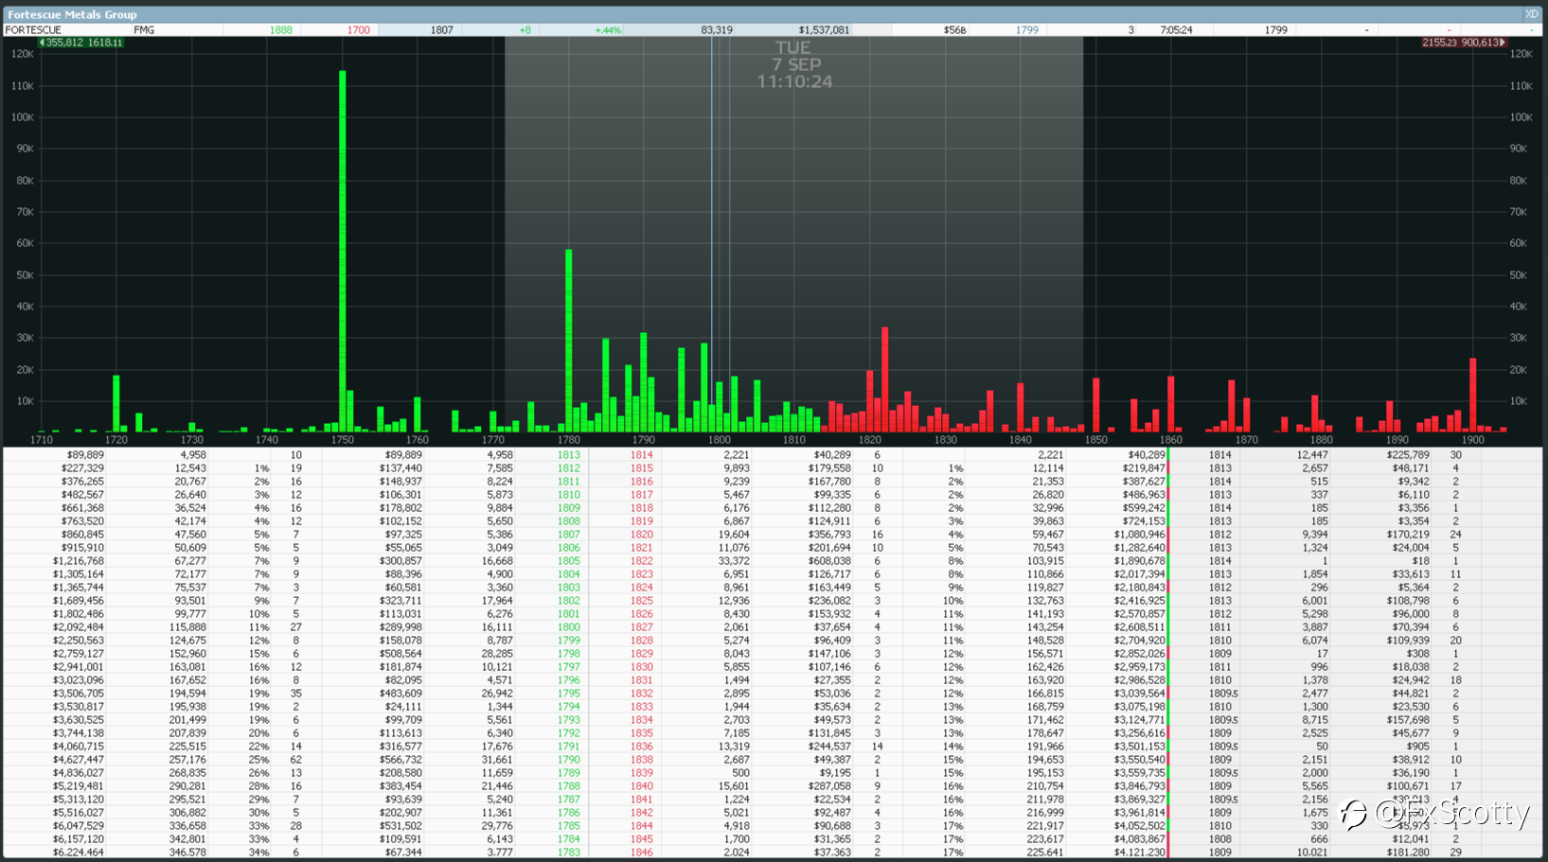Viewport: 1548px width, 862px height.
Task: Click trade value $181,280 in bottom row
Action: [1407, 853]
